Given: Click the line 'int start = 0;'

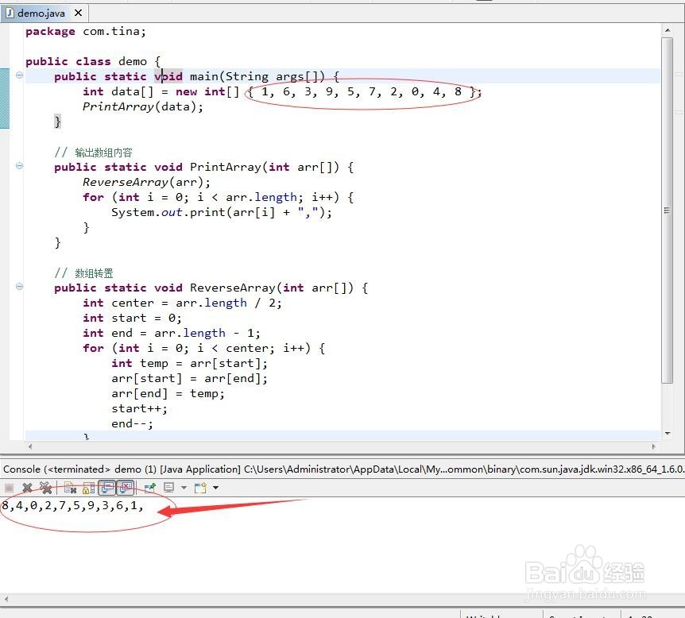Looking at the screenshot, I should 132,318.
